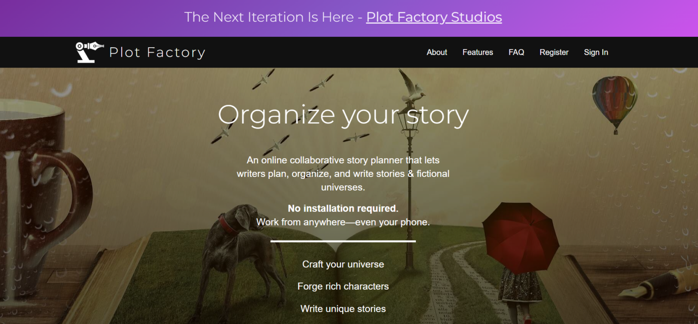Open the Features navigation item

(478, 52)
